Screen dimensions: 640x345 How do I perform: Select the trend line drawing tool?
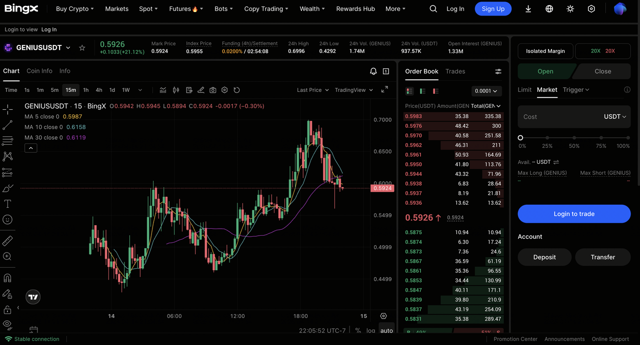7,125
